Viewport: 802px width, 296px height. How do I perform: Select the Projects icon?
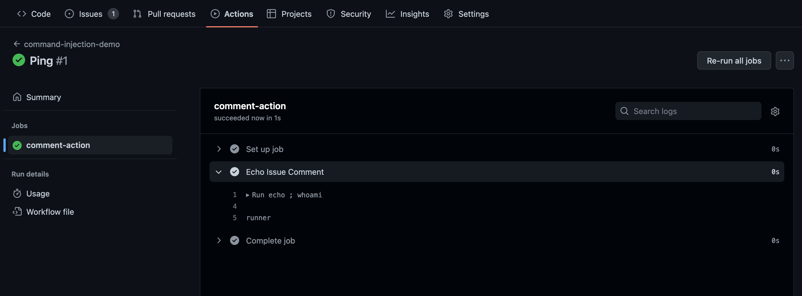click(x=271, y=14)
